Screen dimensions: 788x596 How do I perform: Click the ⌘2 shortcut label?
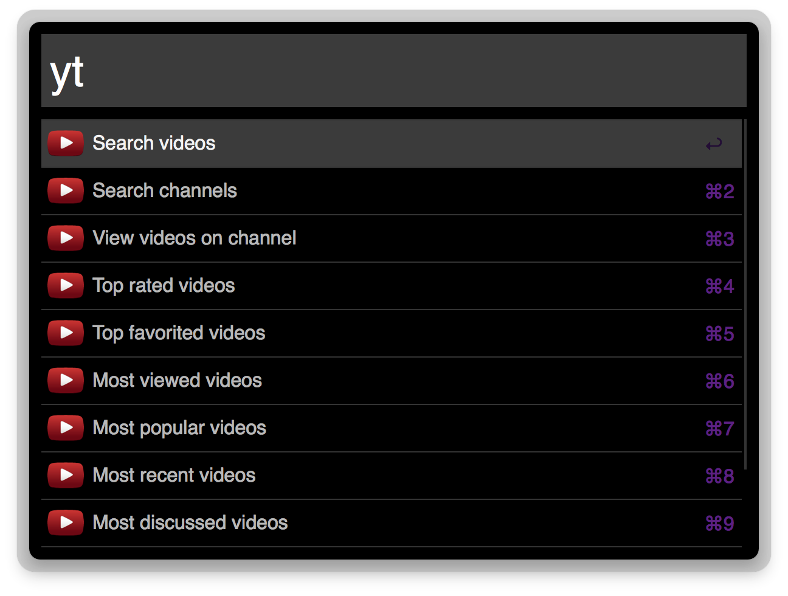720,192
